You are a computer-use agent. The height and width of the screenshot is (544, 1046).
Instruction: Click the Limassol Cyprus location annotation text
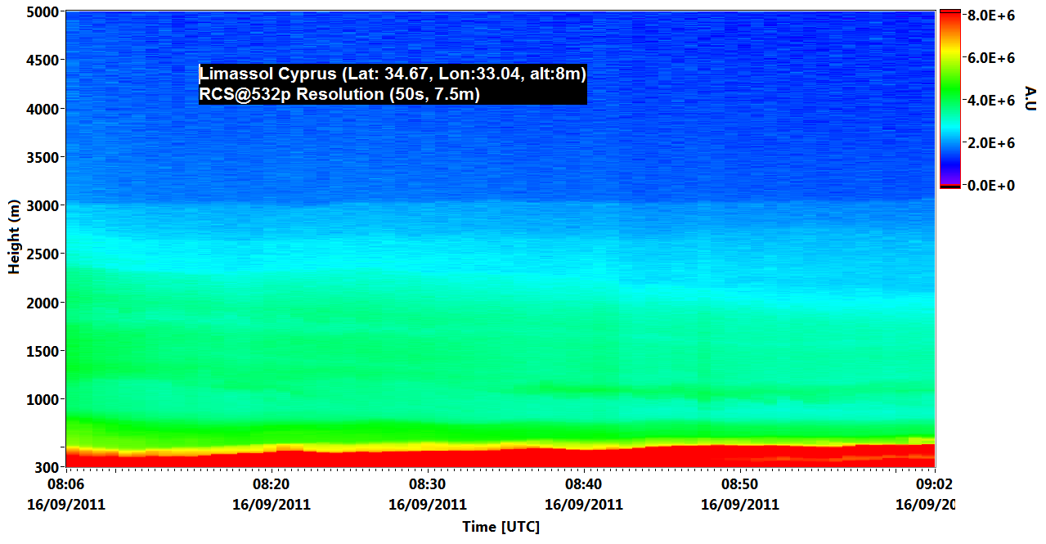pos(393,74)
